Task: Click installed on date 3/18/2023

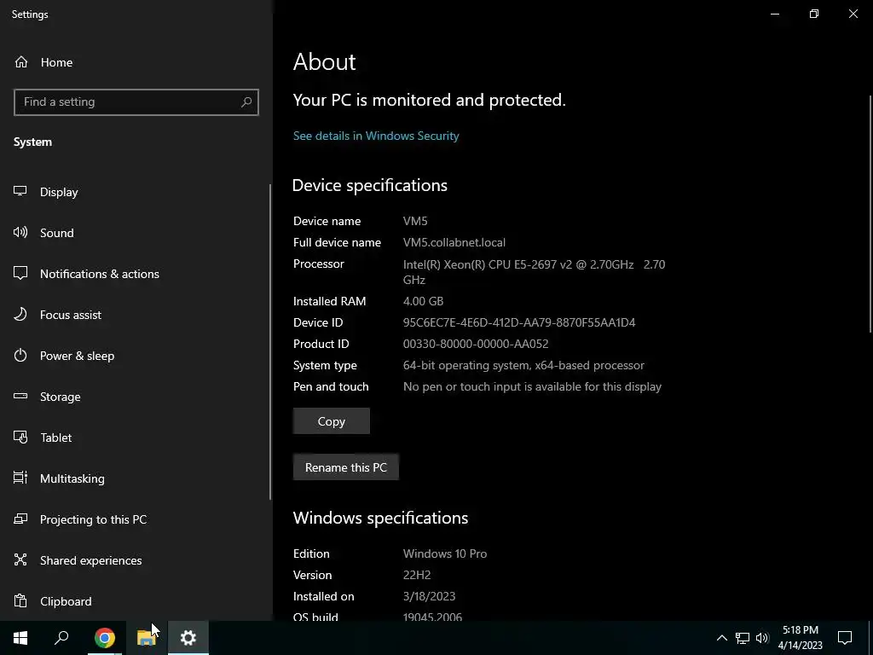Action: coord(430,596)
